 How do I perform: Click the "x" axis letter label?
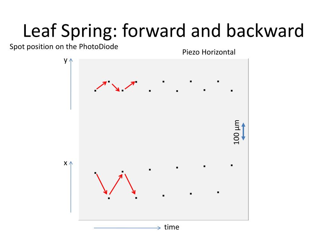(65, 163)
